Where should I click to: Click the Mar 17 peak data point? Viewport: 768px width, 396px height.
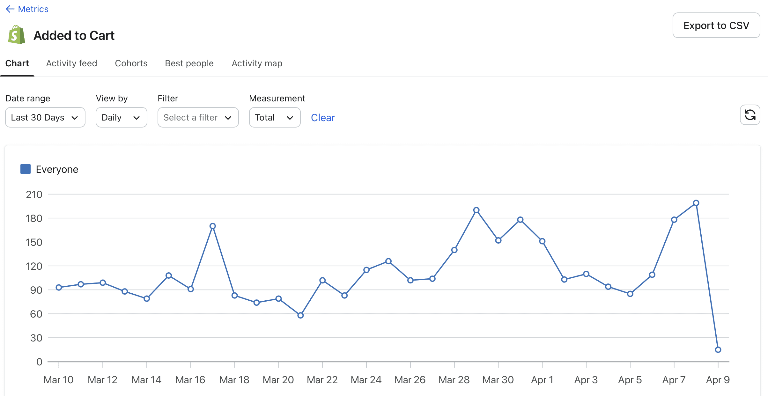pos(213,226)
